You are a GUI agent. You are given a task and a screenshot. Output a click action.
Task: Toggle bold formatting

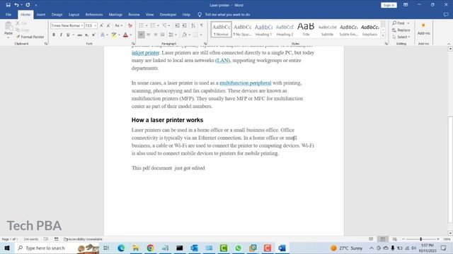[x=54, y=35]
